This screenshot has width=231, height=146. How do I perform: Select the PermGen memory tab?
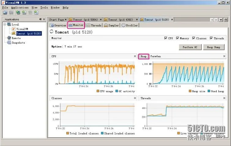tap(155, 56)
